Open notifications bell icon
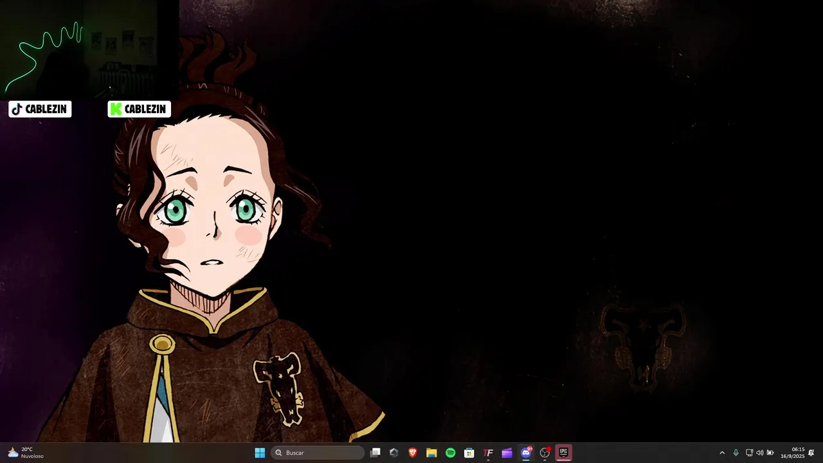The height and width of the screenshot is (463, 823). click(x=811, y=453)
